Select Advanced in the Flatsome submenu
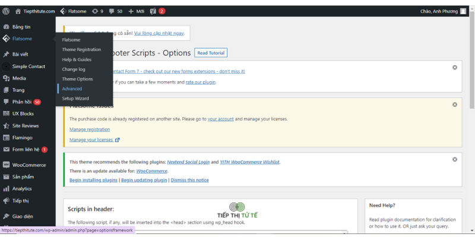The height and width of the screenshot is (237, 475). point(72,88)
